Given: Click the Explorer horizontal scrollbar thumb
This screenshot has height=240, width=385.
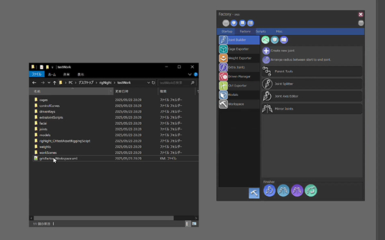Looking at the screenshot, I should tap(103, 218).
